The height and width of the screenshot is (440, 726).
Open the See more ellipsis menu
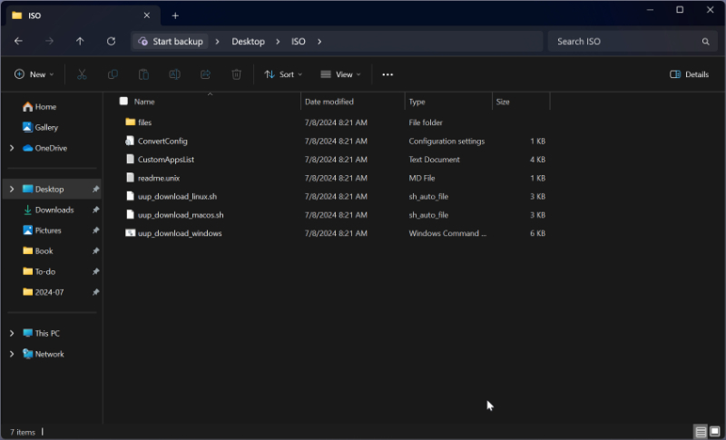388,74
